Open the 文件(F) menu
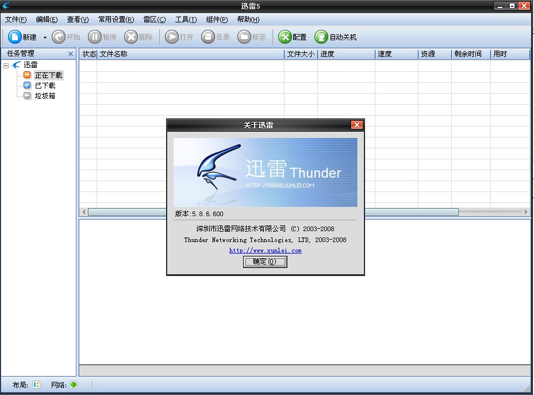 (x=16, y=20)
